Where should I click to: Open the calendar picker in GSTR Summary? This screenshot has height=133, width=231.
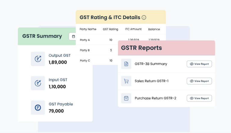(x=72, y=36)
